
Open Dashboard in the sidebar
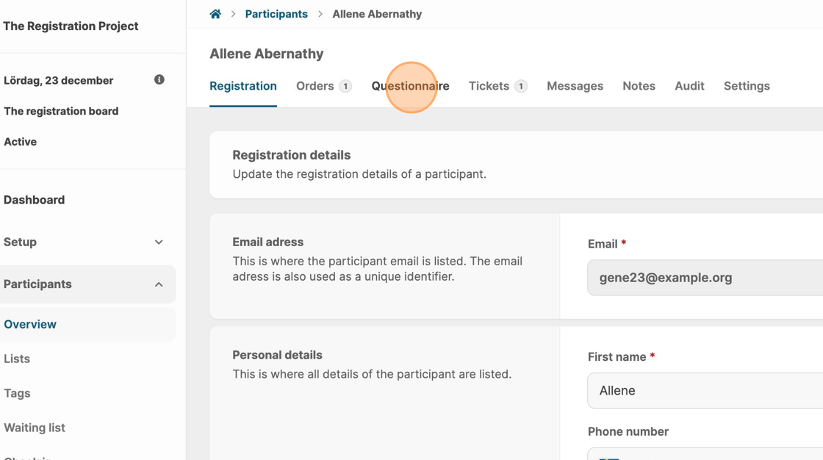click(35, 200)
